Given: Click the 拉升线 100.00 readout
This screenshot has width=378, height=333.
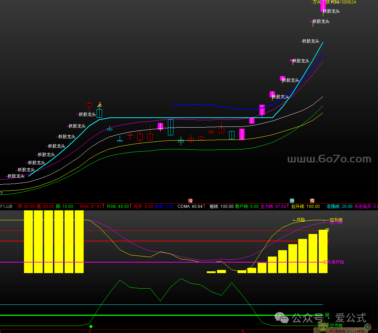Looking at the screenshot, I should tap(305, 206).
